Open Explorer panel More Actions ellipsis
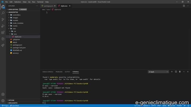This screenshot has width=191, height=107. (x=37, y=6)
